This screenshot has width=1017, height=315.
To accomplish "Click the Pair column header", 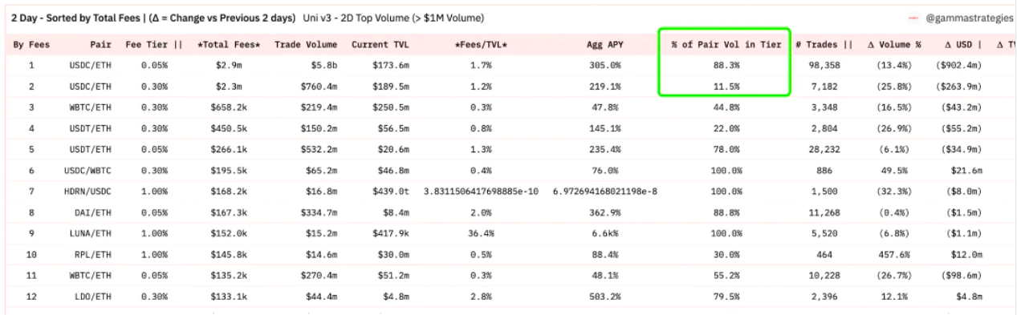I will click(x=100, y=44).
